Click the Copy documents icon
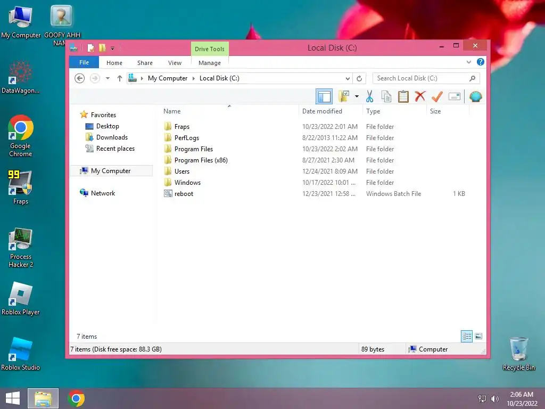 tap(386, 96)
